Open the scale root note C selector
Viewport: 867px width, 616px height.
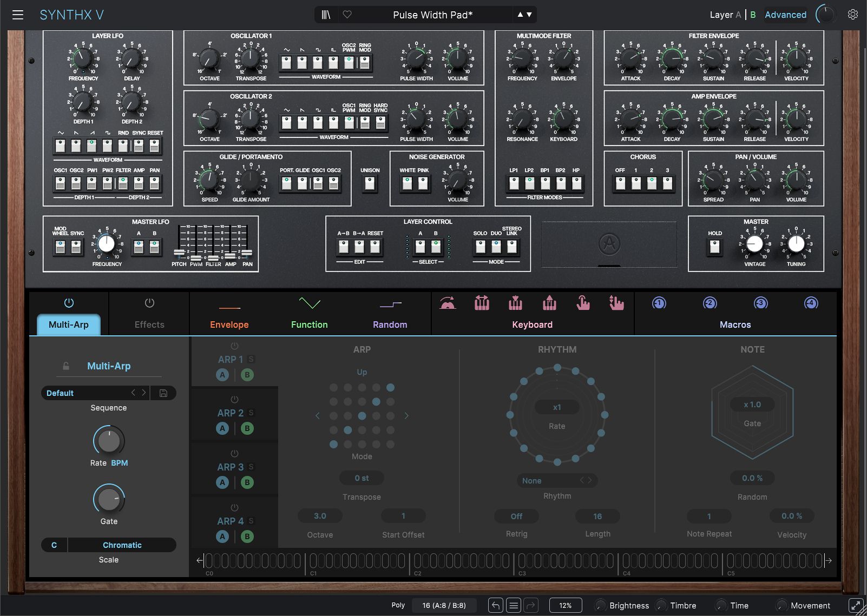pyautogui.click(x=54, y=545)
